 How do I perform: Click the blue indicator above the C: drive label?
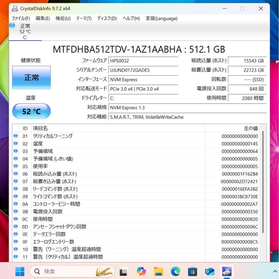[12, 25]
